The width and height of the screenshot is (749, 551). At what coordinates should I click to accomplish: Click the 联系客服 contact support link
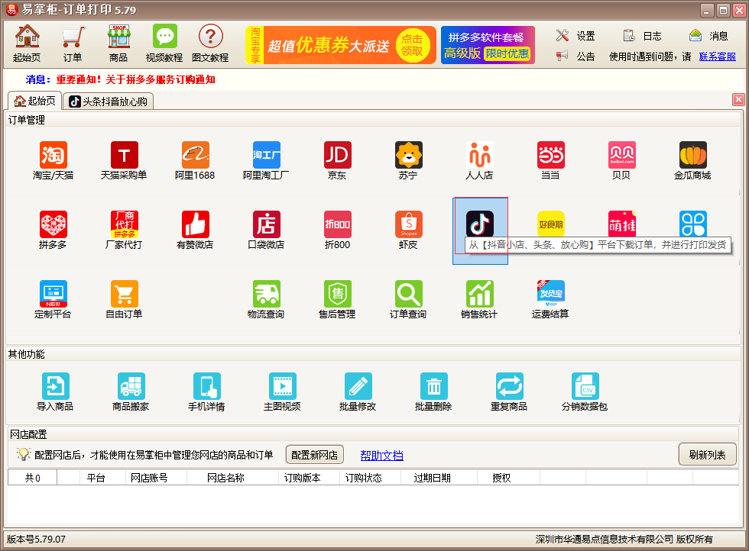(718, 56)
